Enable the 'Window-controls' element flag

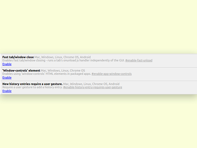point(7,78)
